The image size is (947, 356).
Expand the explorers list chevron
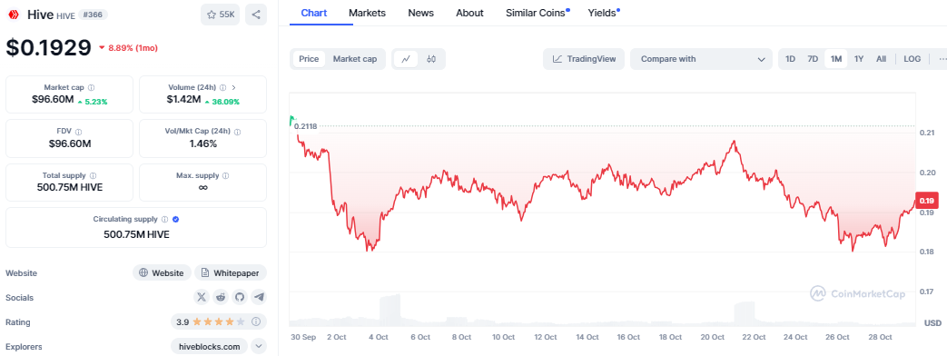[x=259, y=346]
